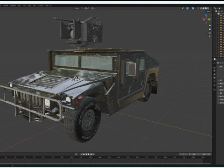Open the pivot point dropdown

tap(82, 8)
